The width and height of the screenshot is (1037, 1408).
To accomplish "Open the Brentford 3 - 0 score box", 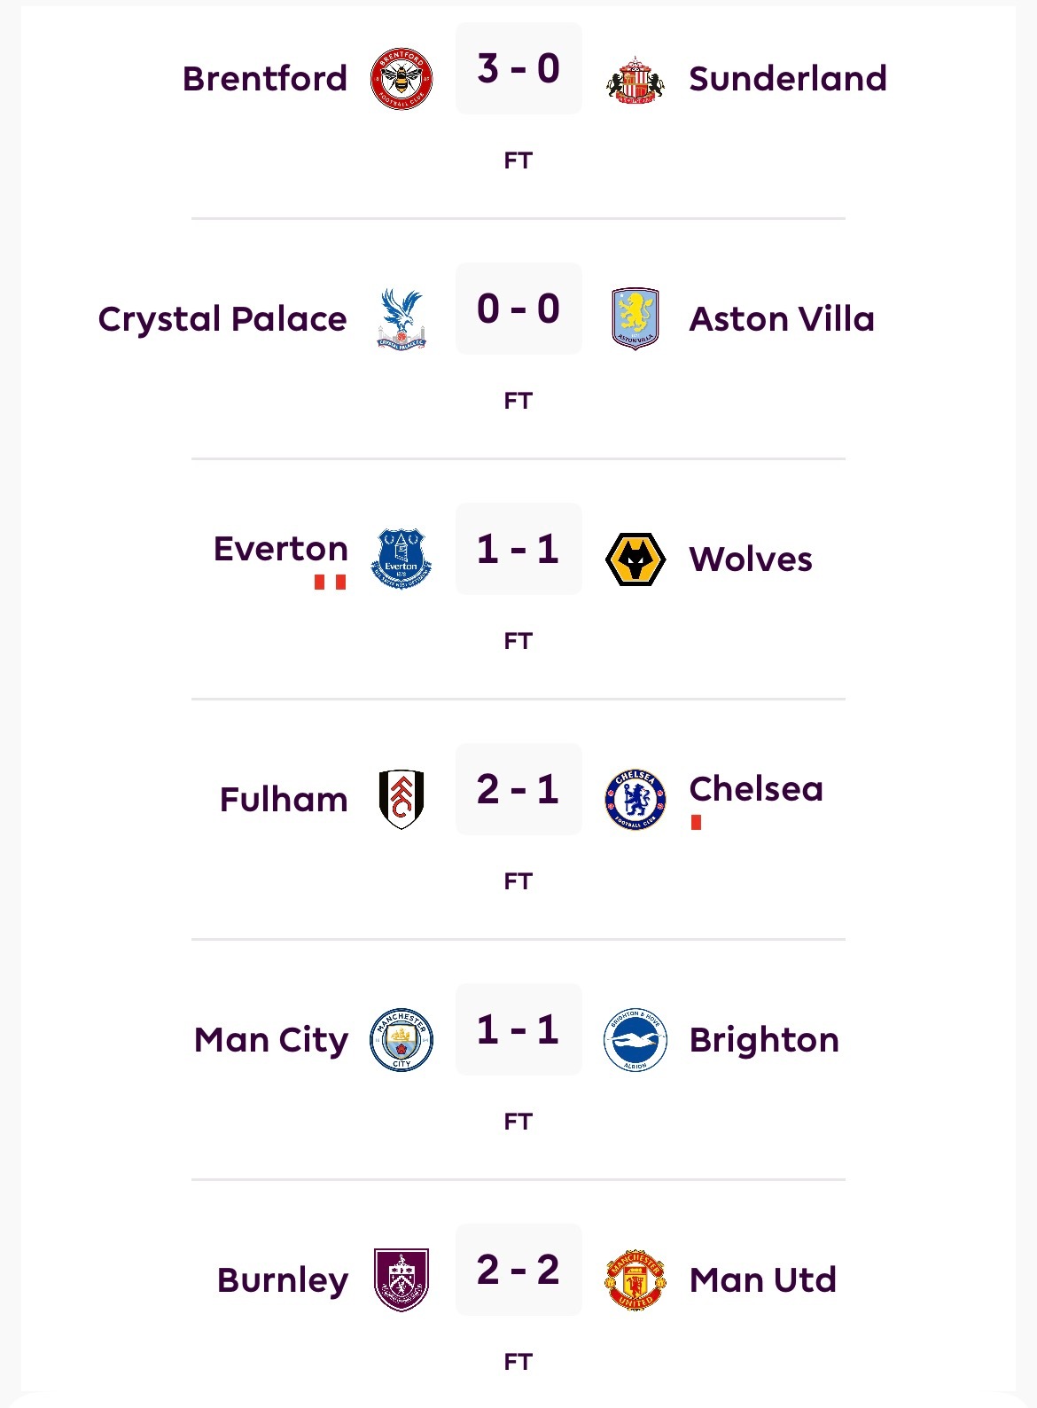I will pyautogui.click(x=518, y=69).
